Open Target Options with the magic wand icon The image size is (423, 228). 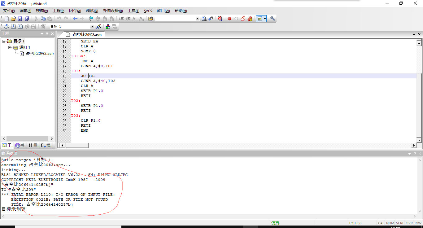pyautogui.click(x=99, y=27)
